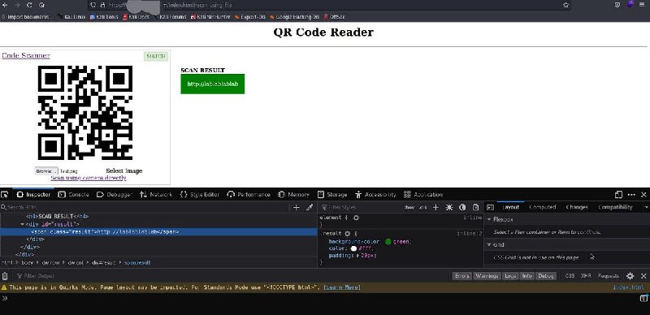650x315 pixels.
Task: Select the Changes sidebar tab
Action: tap(577, 207)
